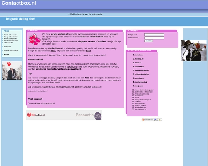
Task: Open link 15. Computerbril kopen?
Action: point(143,100)
